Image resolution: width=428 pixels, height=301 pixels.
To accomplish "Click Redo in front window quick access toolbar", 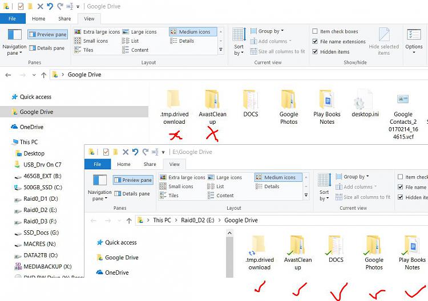I will coord(145,152).
